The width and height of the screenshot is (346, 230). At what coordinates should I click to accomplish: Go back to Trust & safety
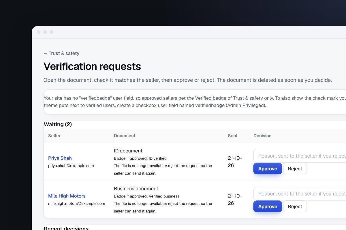click(x=61, y=53)
